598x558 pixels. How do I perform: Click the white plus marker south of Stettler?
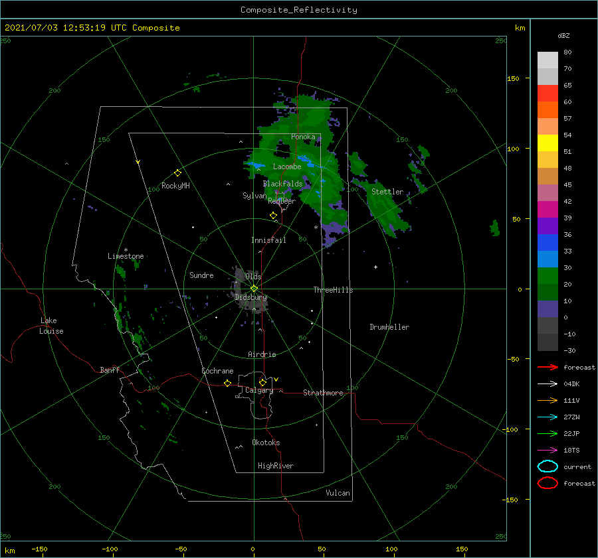point(375,267)
